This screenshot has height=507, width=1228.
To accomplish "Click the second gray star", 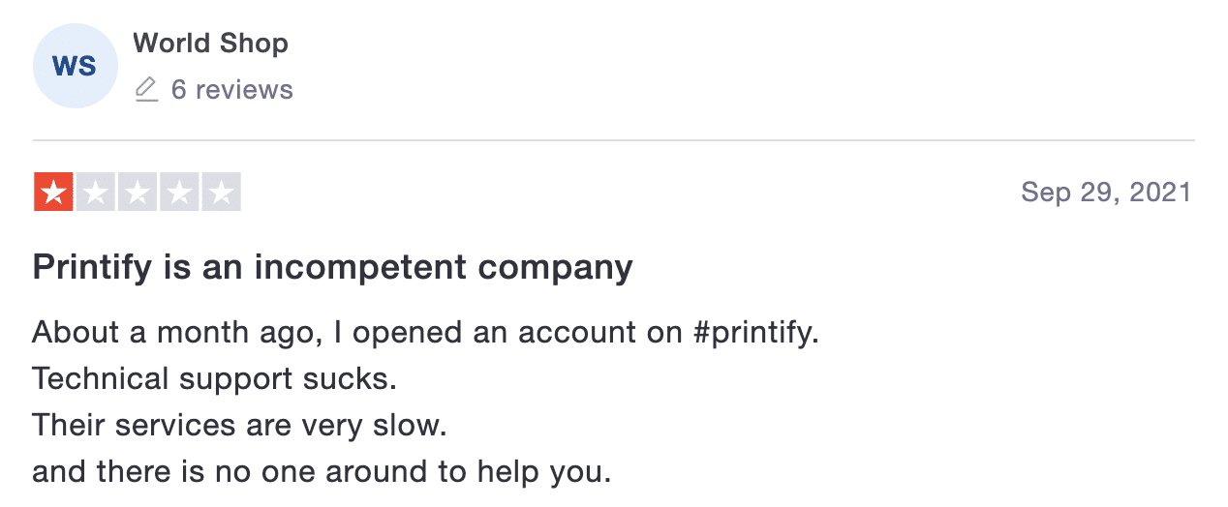I will click(95, 193).
